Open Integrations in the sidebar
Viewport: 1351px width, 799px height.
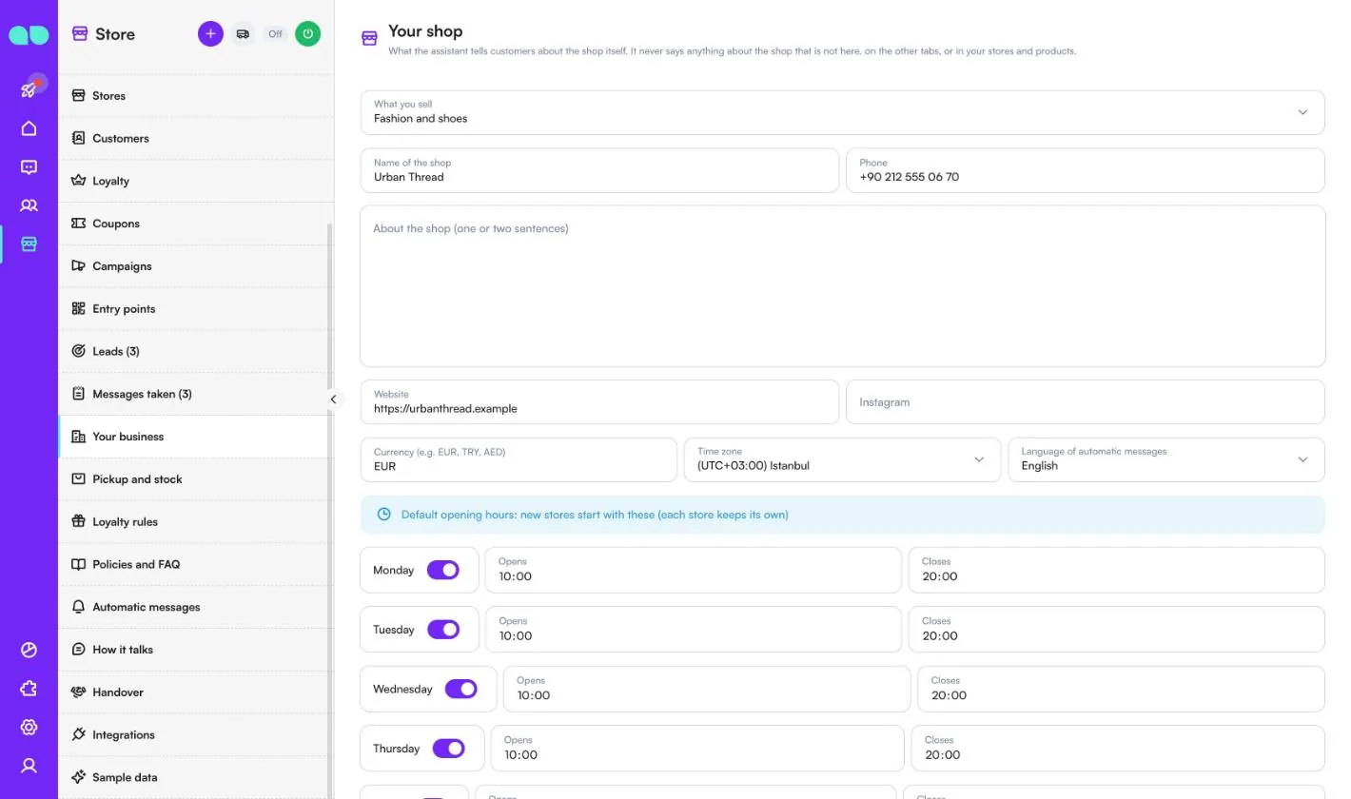[x=196, y=734]
